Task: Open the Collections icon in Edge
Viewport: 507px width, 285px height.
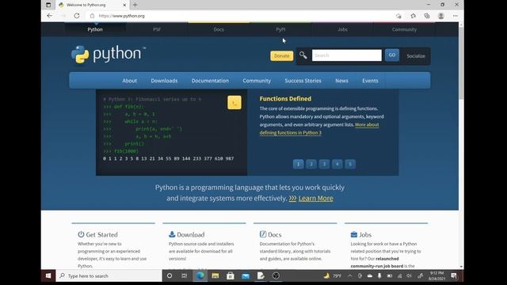Action: pyautogui.click(x=427, y=16)
